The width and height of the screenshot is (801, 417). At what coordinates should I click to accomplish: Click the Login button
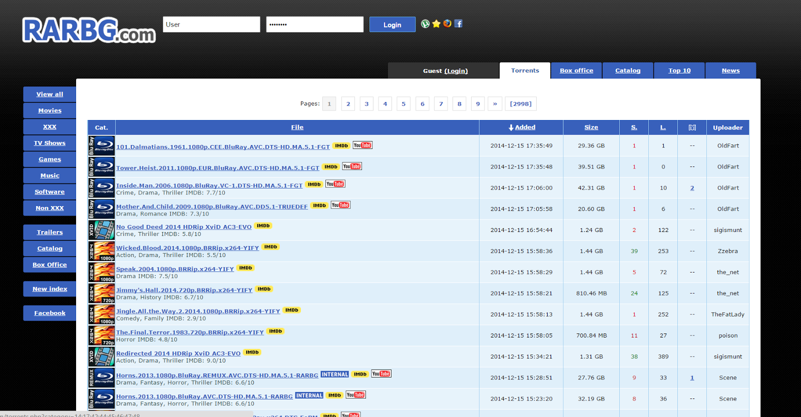pyautogui.click(x=392, y=24)
